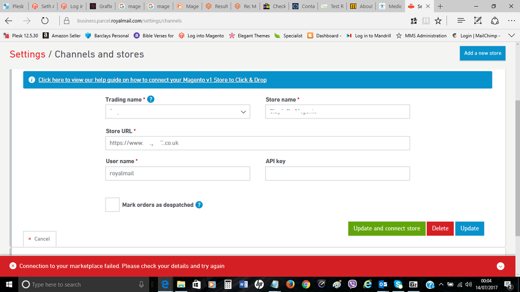Switch to the Check tab
Viewport: 520px width, 292px height.
click(275, 6)
